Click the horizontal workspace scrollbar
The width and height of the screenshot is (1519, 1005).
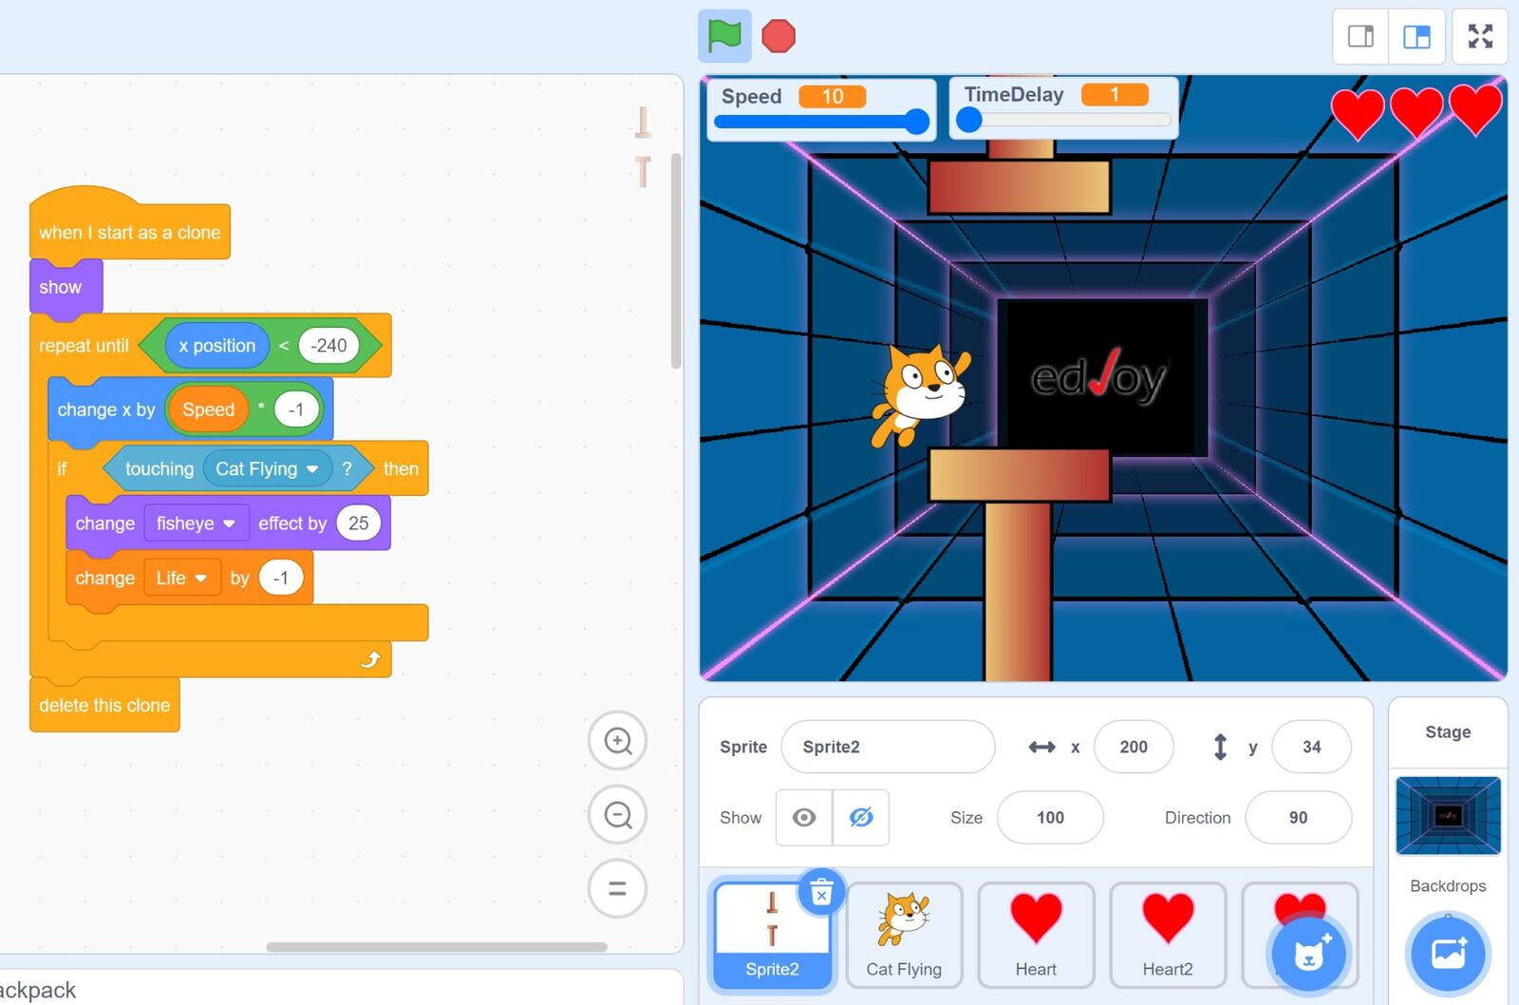437,947
